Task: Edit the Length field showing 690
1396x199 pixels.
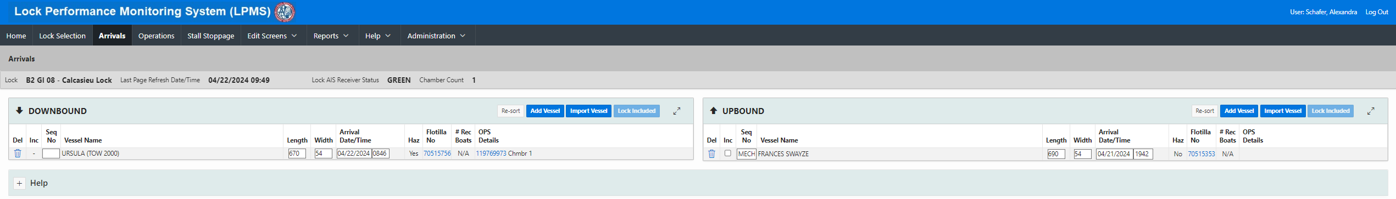Action: [1056, 154]
